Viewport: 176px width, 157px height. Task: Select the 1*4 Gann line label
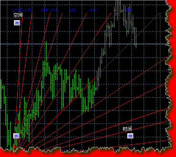click(44, 10)
